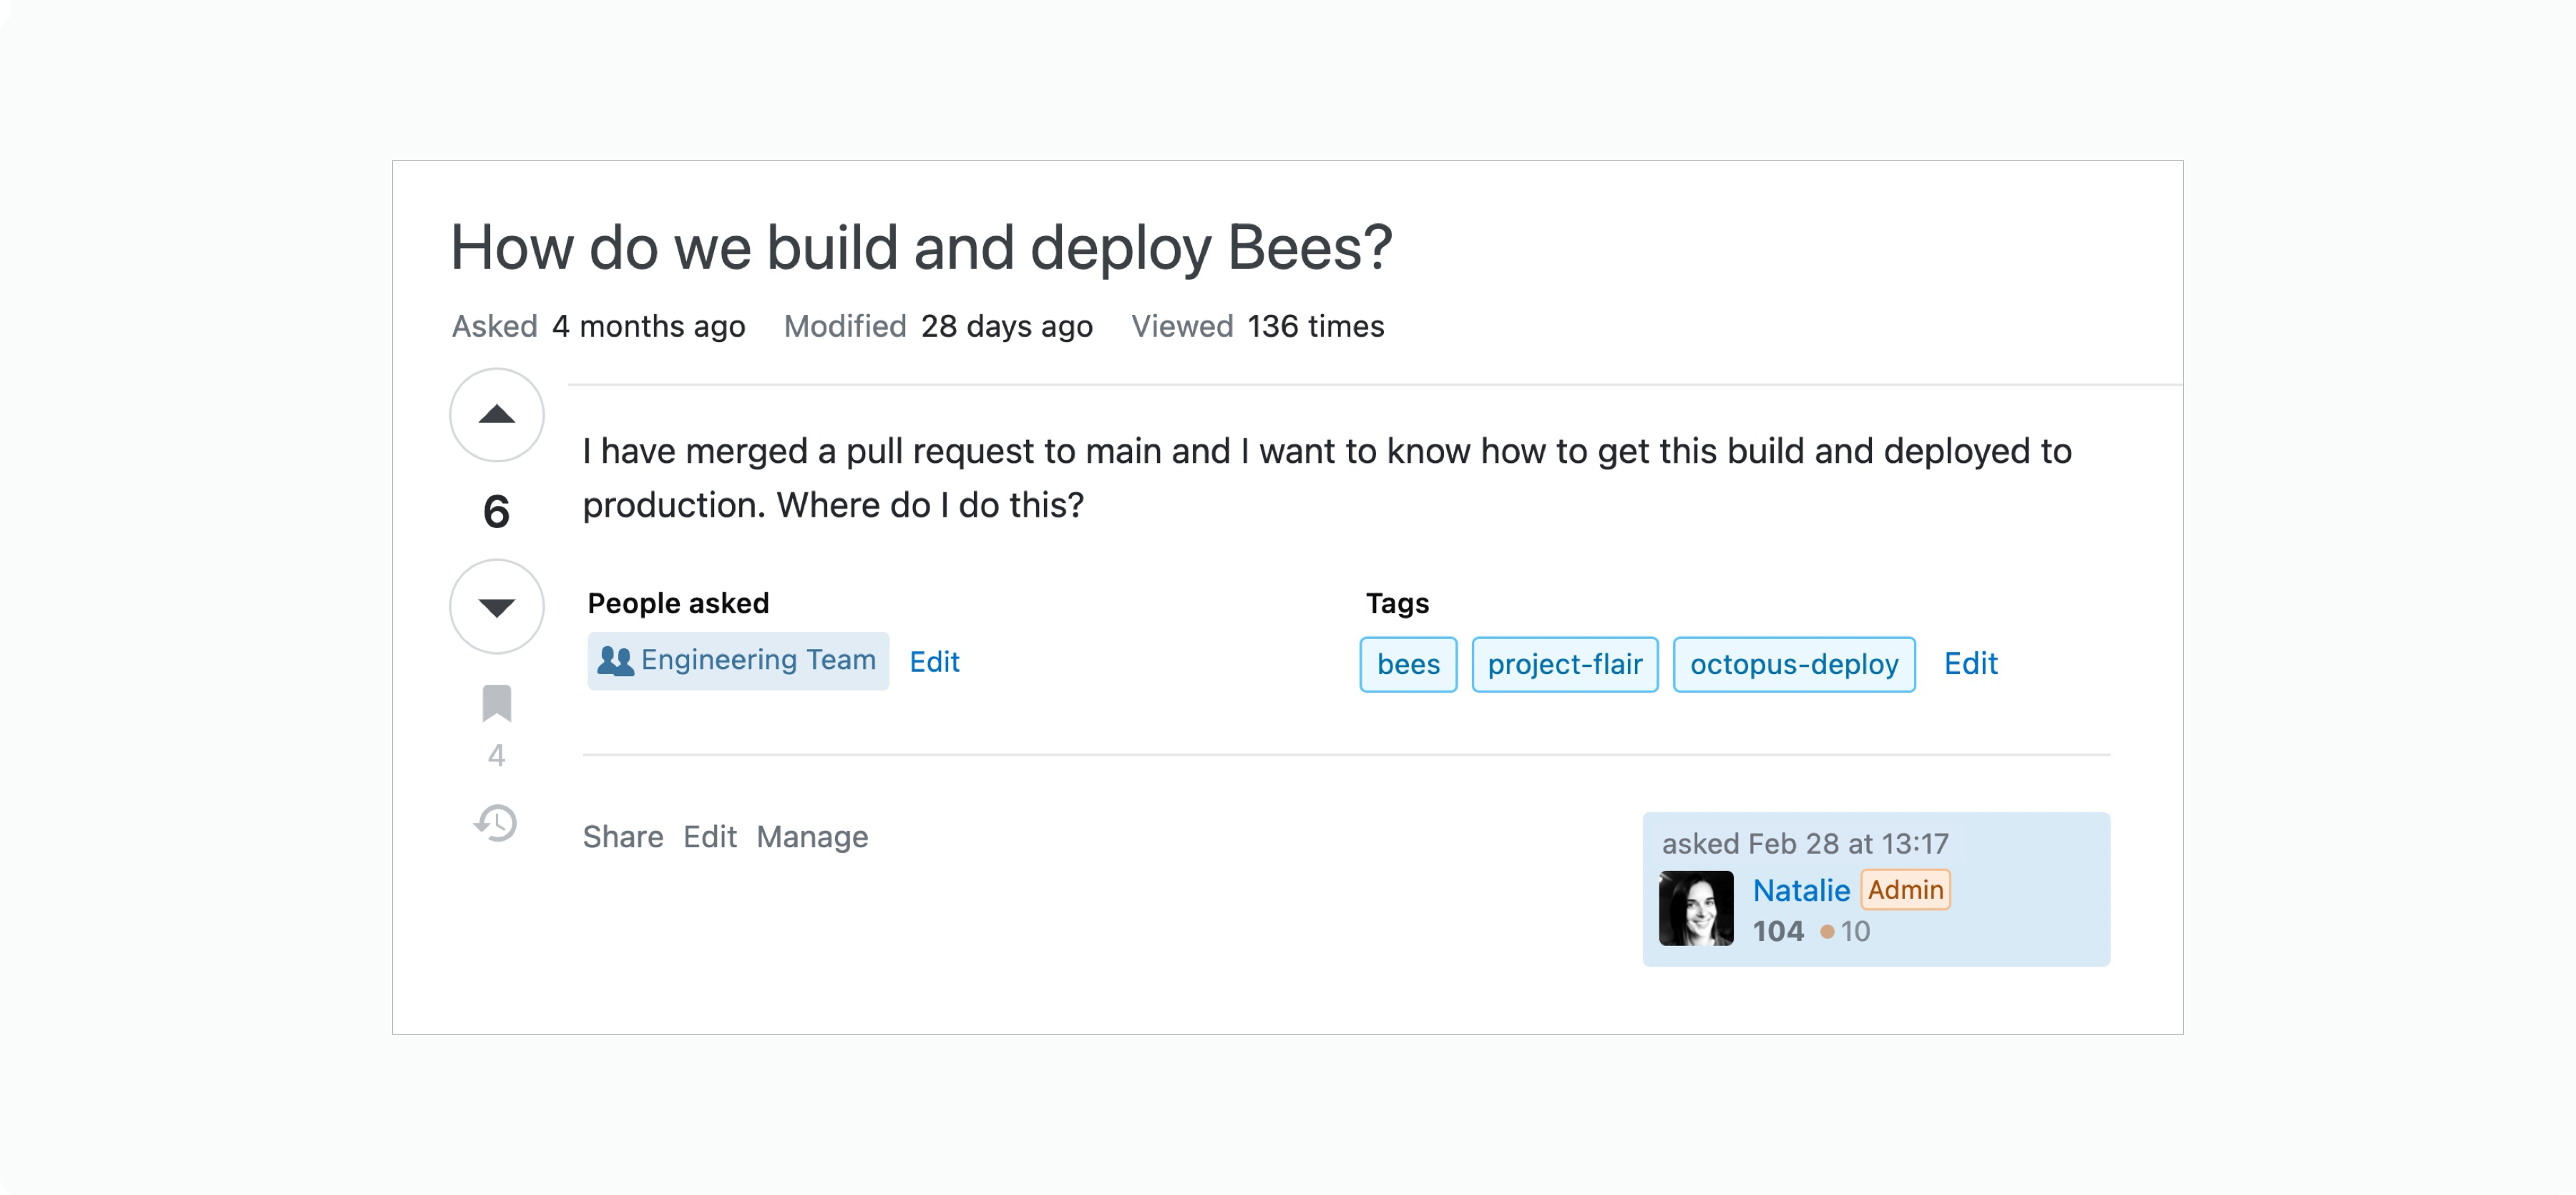This screenshot has width=2576, height=1195.
Task: Click the bronze badge count 10
Action: [x=1845, y=931]
